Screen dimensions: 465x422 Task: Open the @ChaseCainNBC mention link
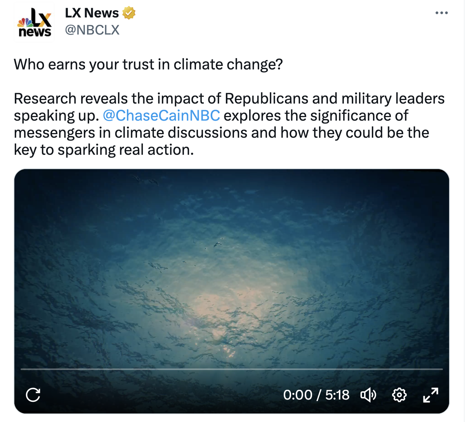click(161, 116)
